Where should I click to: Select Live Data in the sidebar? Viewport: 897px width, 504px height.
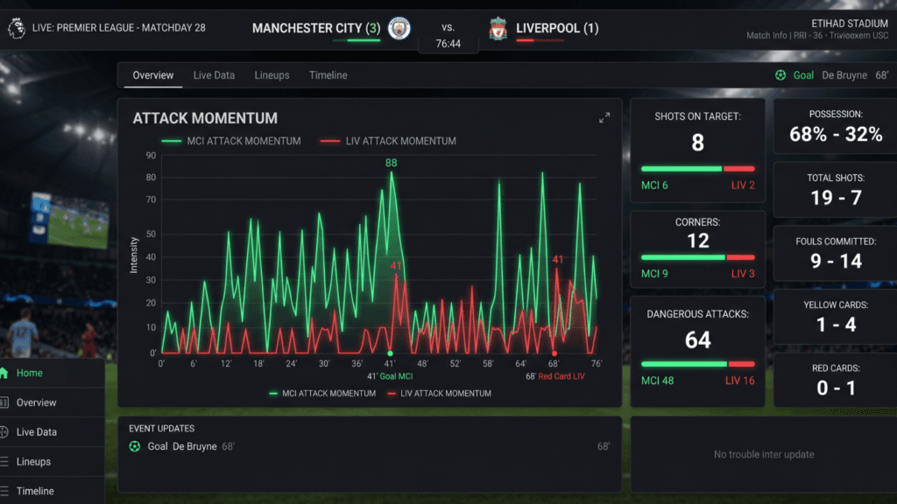pyautogui.click(x=52, y=432)
